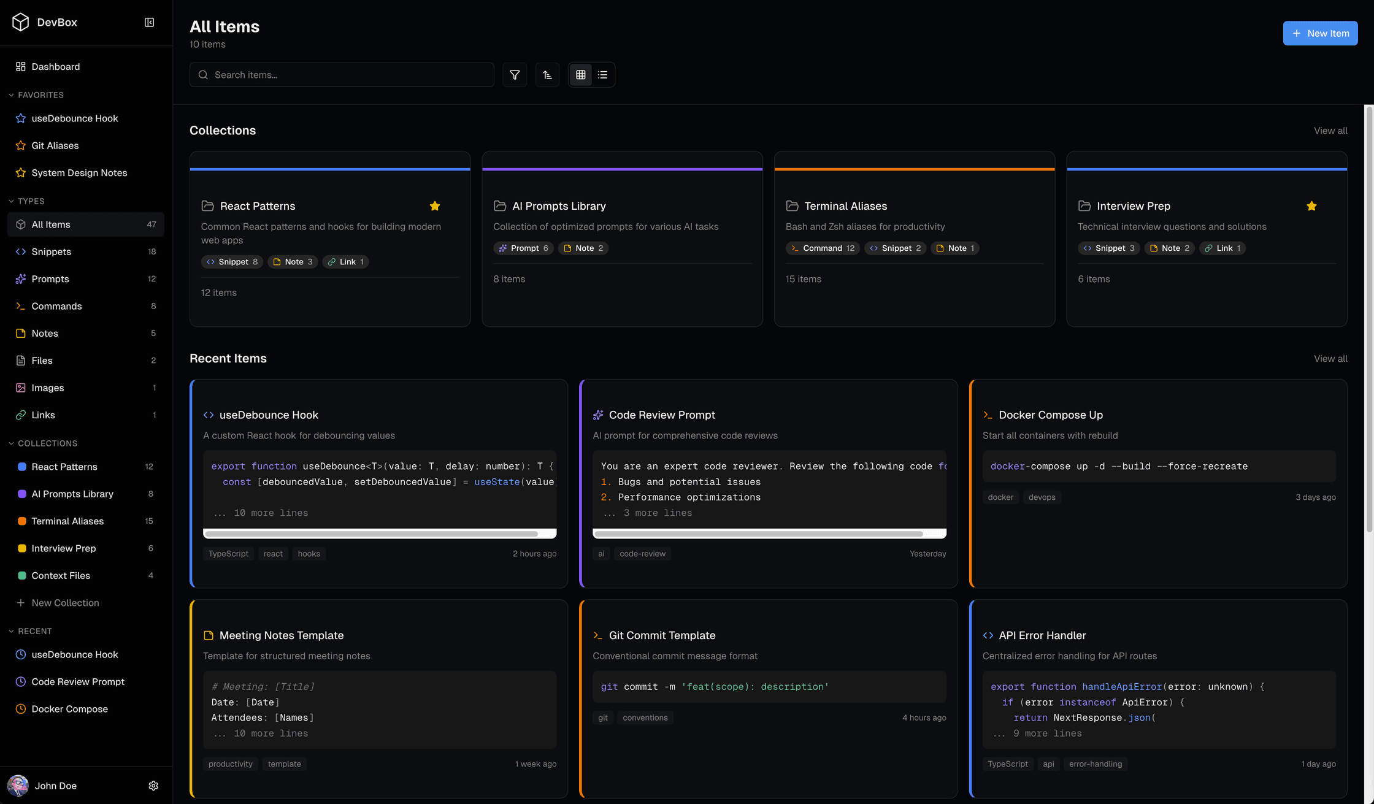Click the folder icon on Terminal Aliases card

tap(792, 206)
